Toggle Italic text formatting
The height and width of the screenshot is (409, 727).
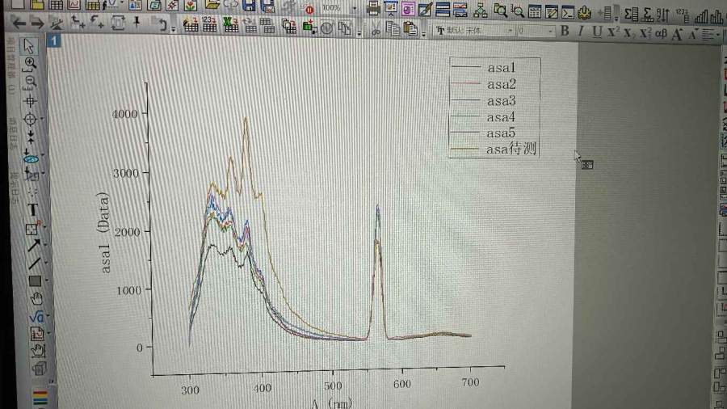pyautogui.click(x=581, y=32)
